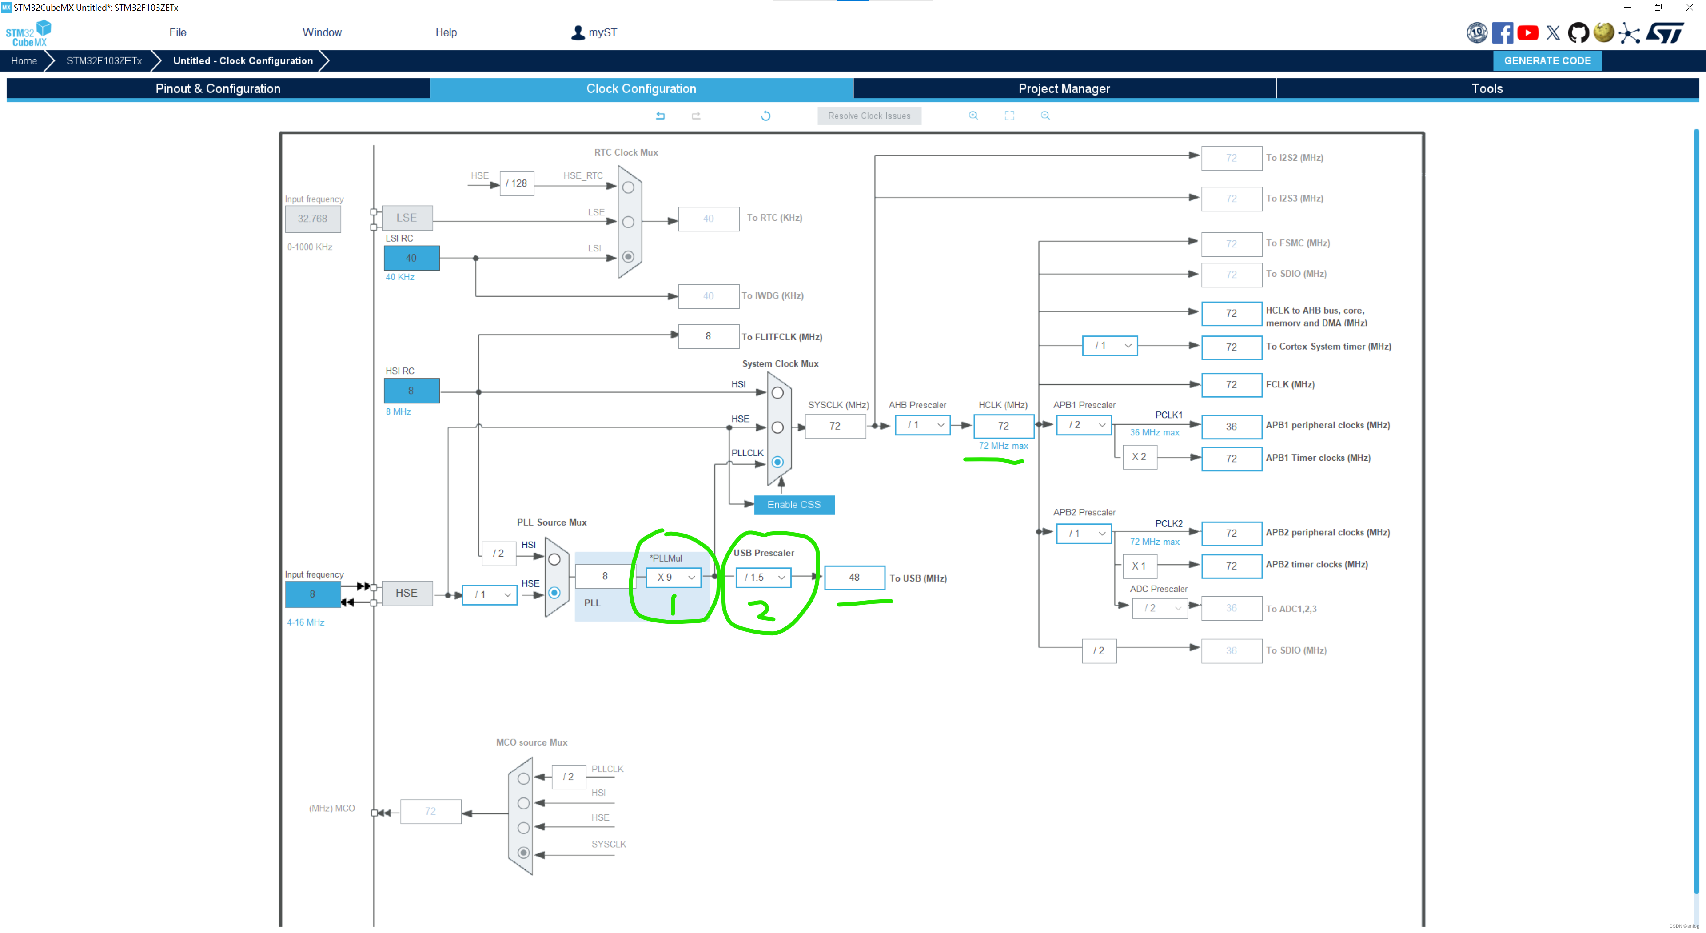Select PLLCLK in System Clock Mux
Screen dimensions: 1706x933
click(777, 462)
